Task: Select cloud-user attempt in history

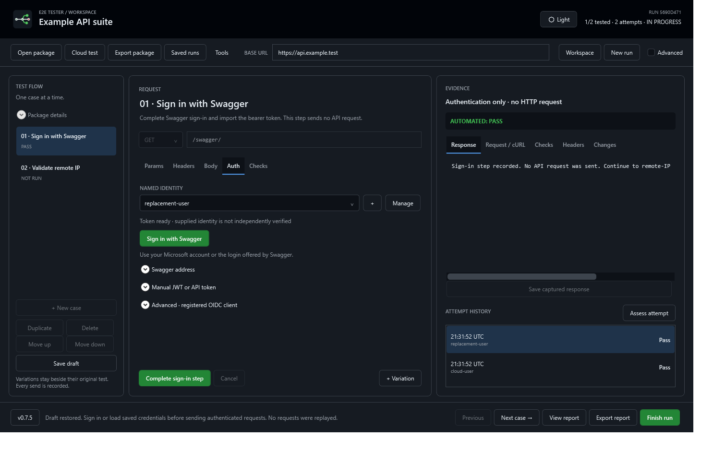Action: pos(560,367)
